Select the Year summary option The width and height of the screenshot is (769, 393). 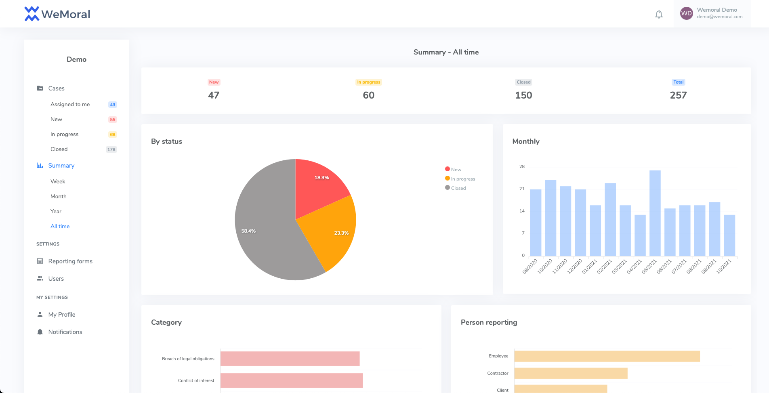pos(55,211)
